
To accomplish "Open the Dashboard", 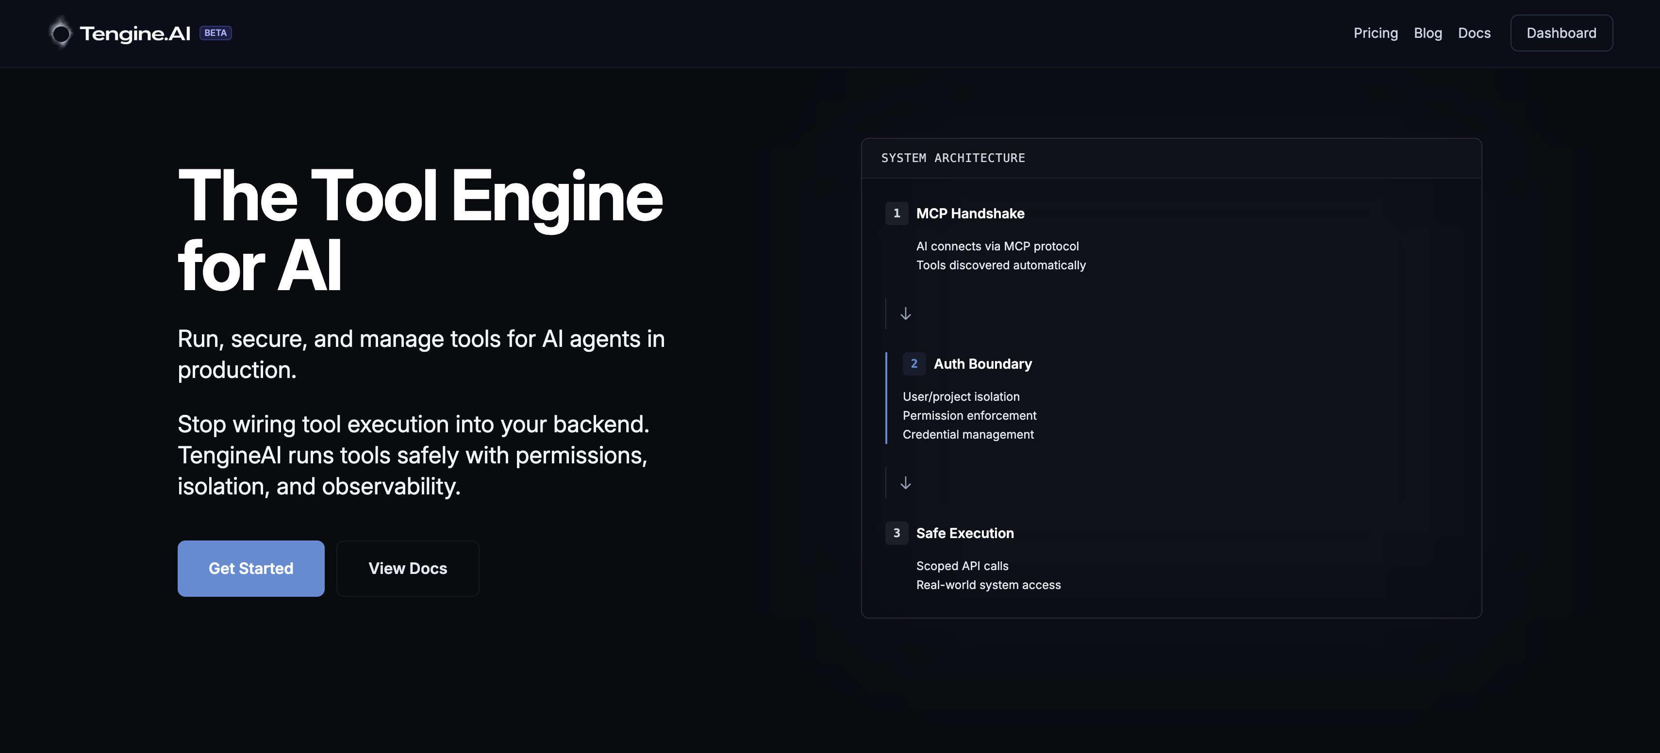I will pos(1561,33).
